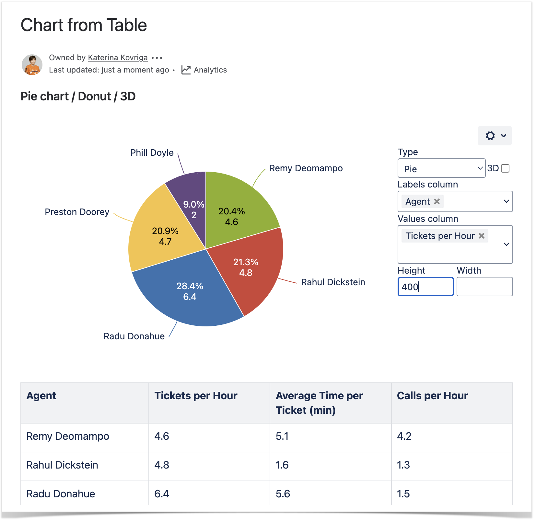Click the Height input field
The height and width of the screenshot is (521, 536).
click(425, 287)
